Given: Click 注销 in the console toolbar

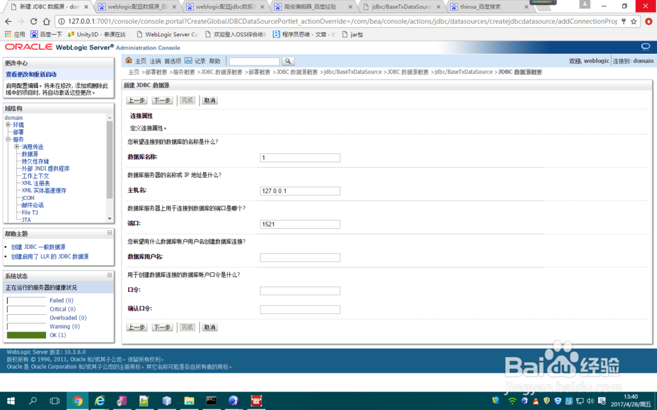Looking at the screenshot, I should pyautogui.click(x=155, y=61).
